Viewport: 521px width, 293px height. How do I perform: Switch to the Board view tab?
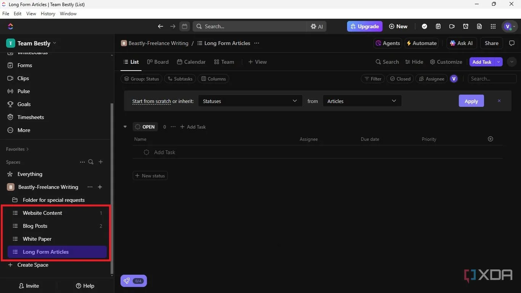[158, 62]
